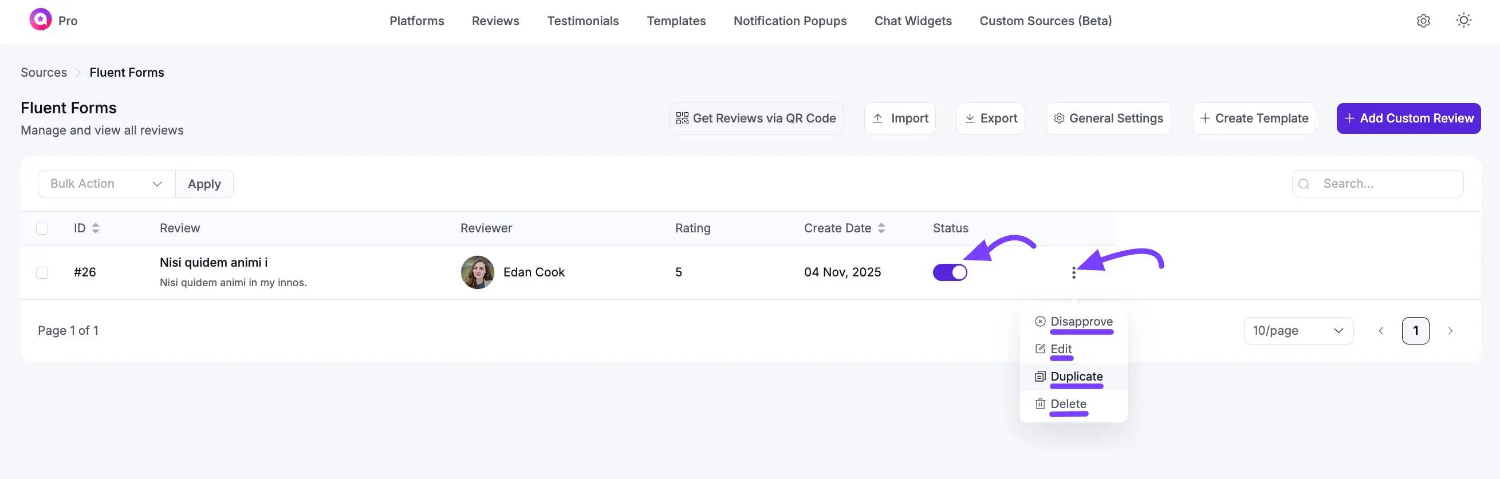Choose Duplicate from the context menu
The width and height of the screenshot is (1500, 479).
tap(1074, 377)
